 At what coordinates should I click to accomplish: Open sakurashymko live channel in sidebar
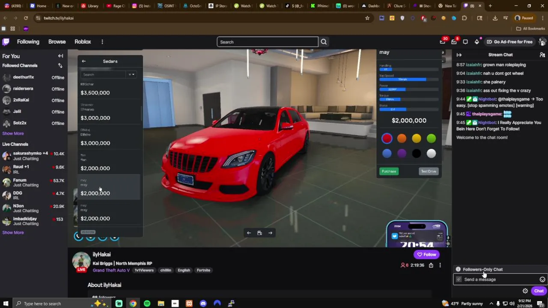(x=33, y=156)
